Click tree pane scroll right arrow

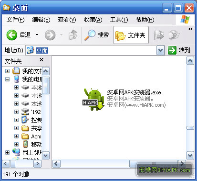point(38,164)
